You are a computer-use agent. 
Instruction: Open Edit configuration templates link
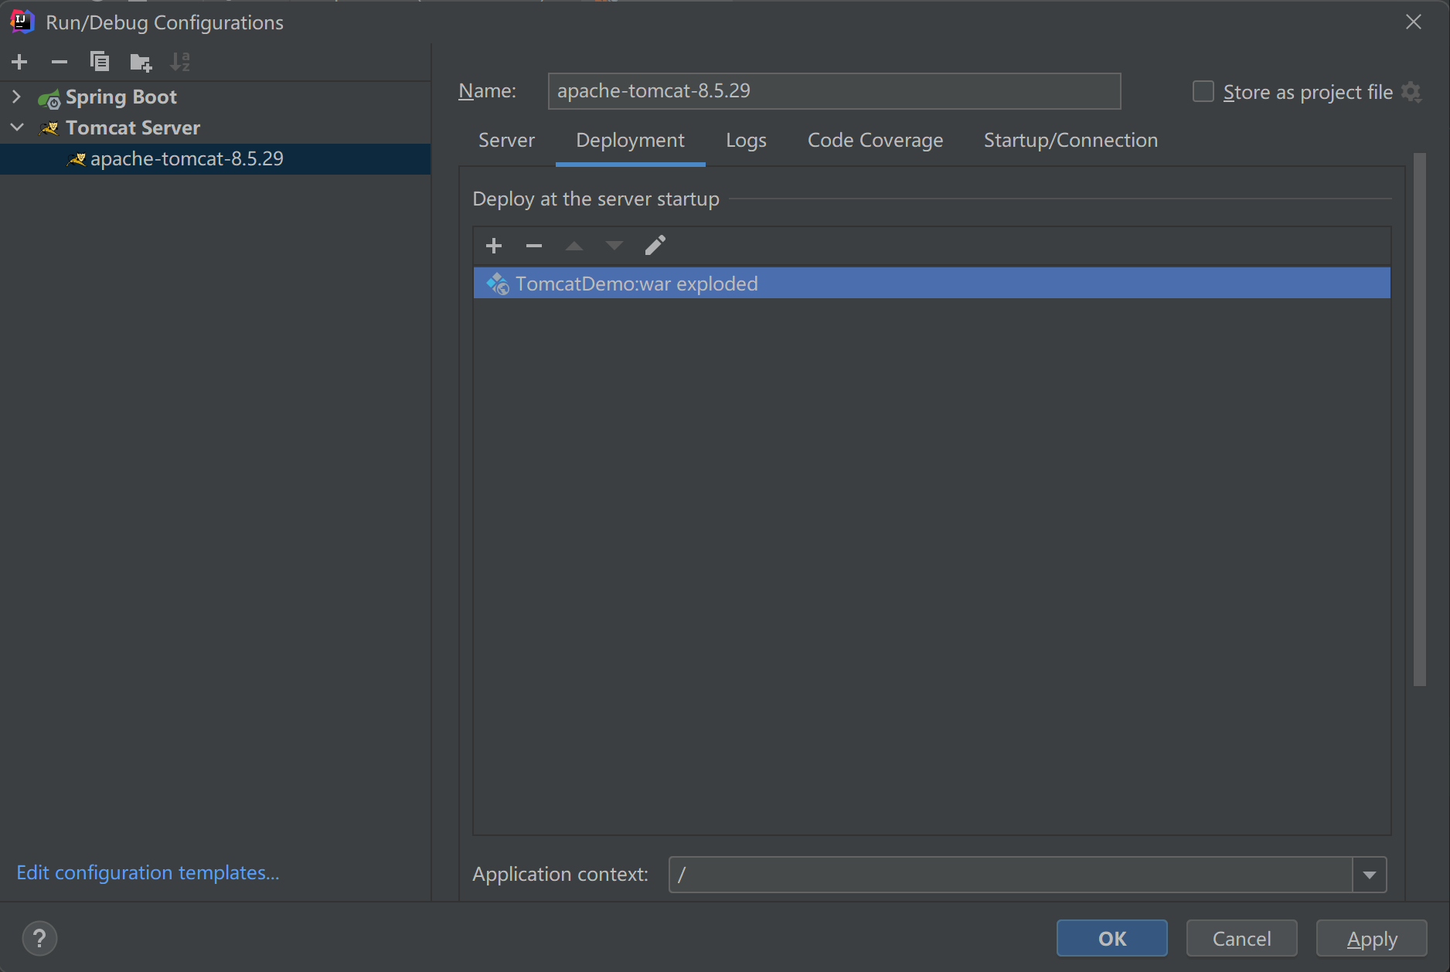click(148, 872)
